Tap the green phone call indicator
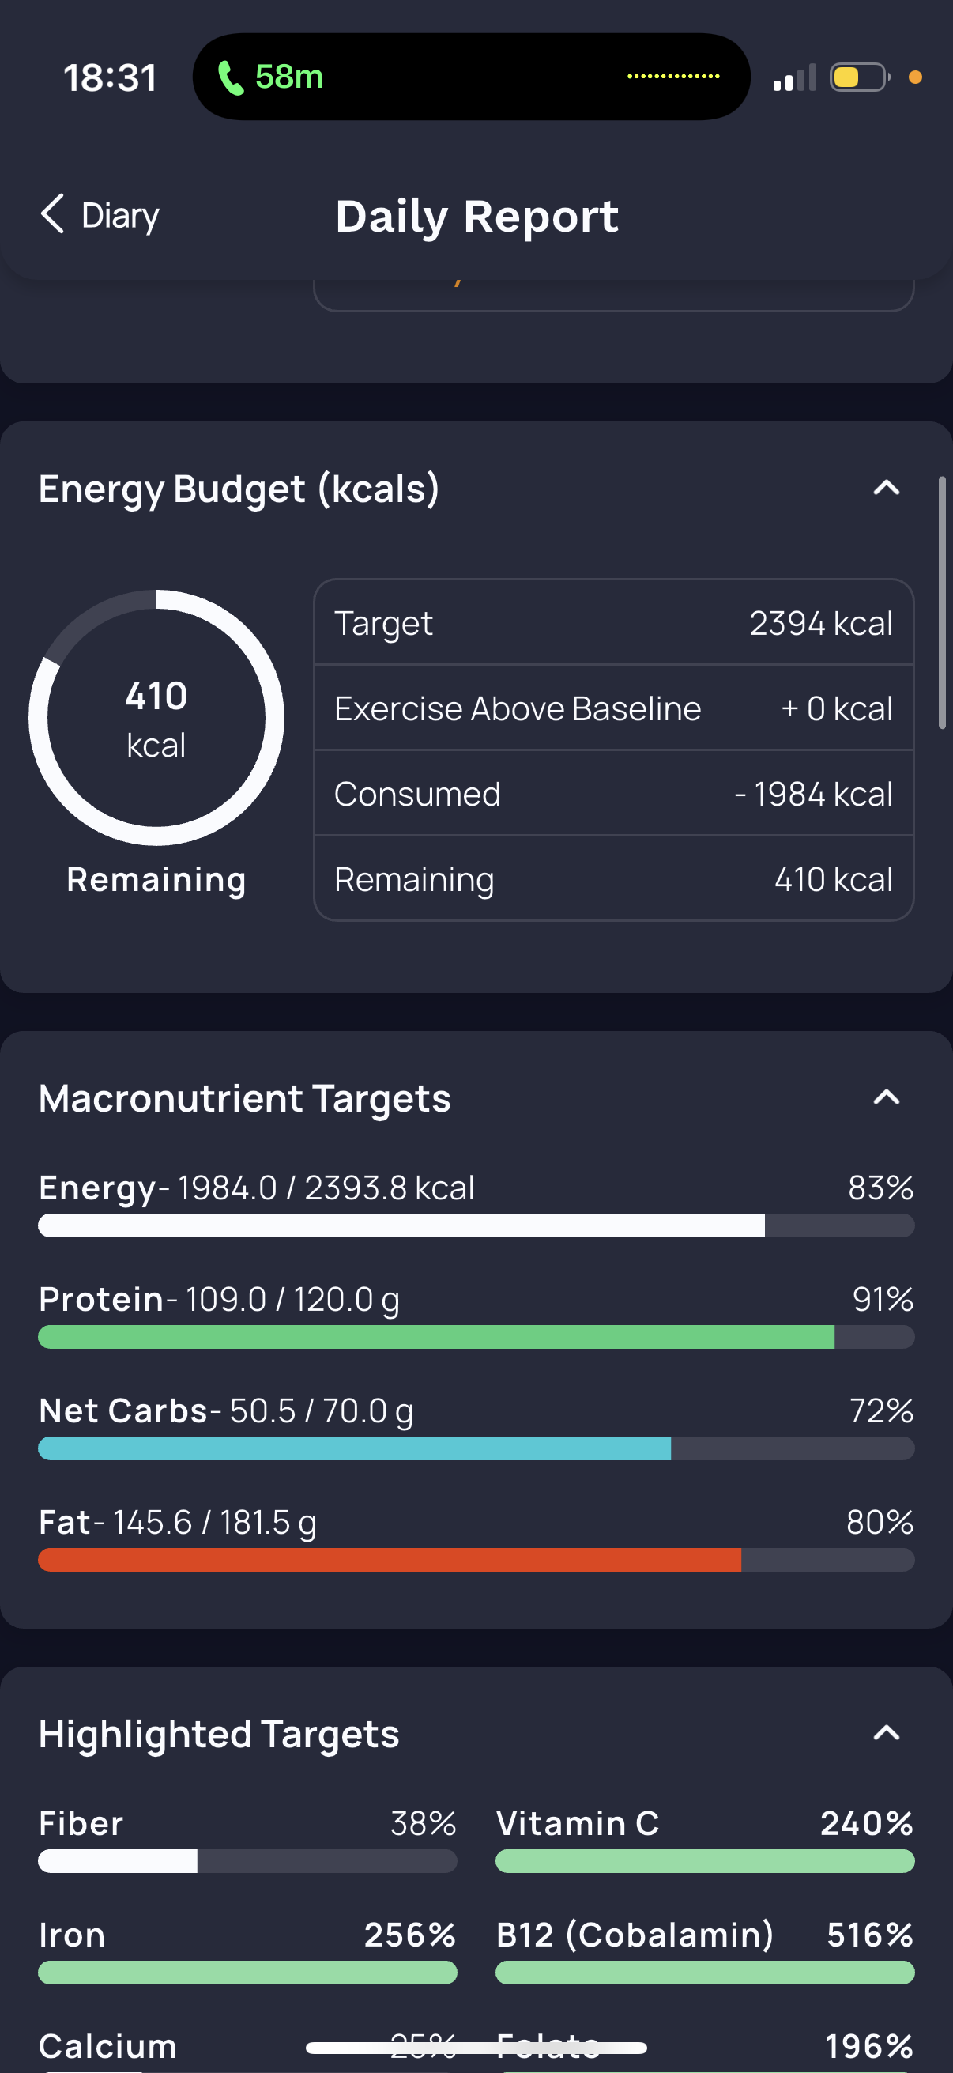Image resolution: width=953 pixels, height=2073 pixels. (270, 77)
